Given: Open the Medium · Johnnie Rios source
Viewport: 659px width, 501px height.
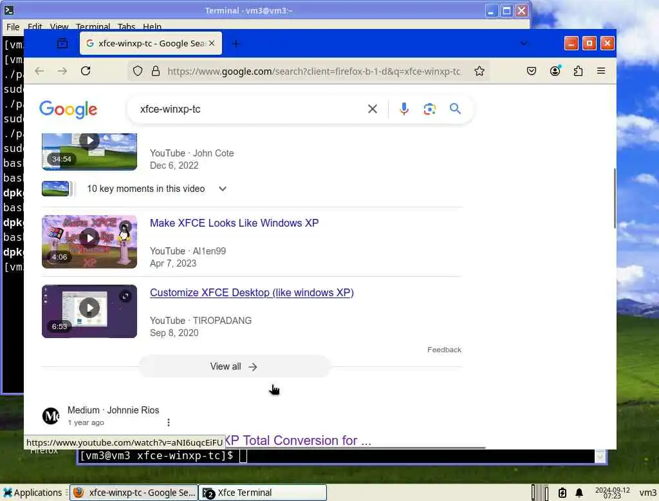Looking at the screenshot, I should coord(113,410).
